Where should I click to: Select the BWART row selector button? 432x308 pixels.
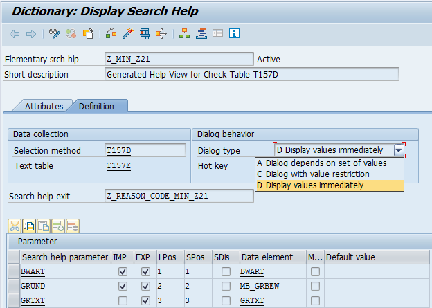[14, 271]
